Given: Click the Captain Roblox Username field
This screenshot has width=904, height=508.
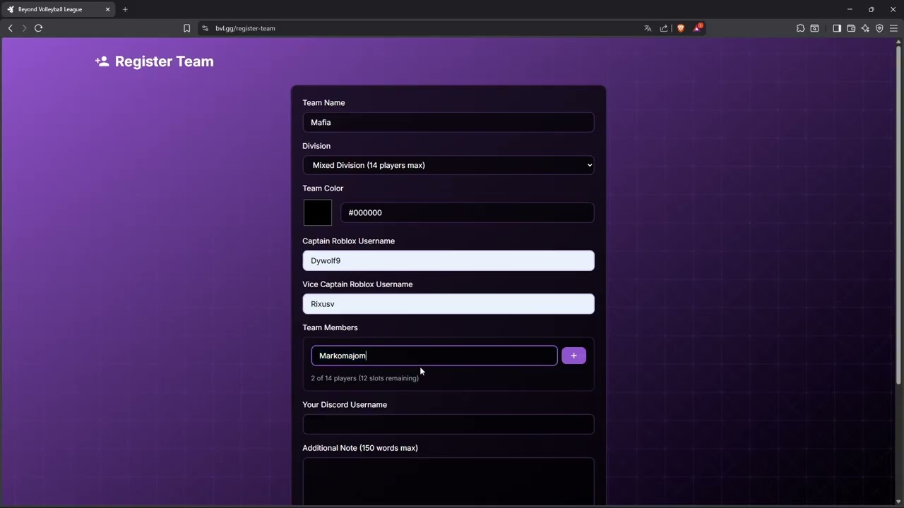Looking at the screenshot, I should click(x=448, y=260).
